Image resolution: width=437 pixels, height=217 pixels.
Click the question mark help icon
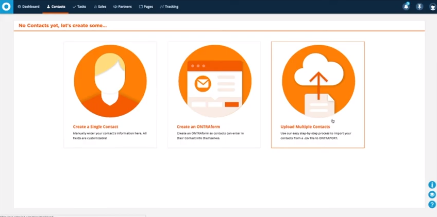(x=432, y=205)
